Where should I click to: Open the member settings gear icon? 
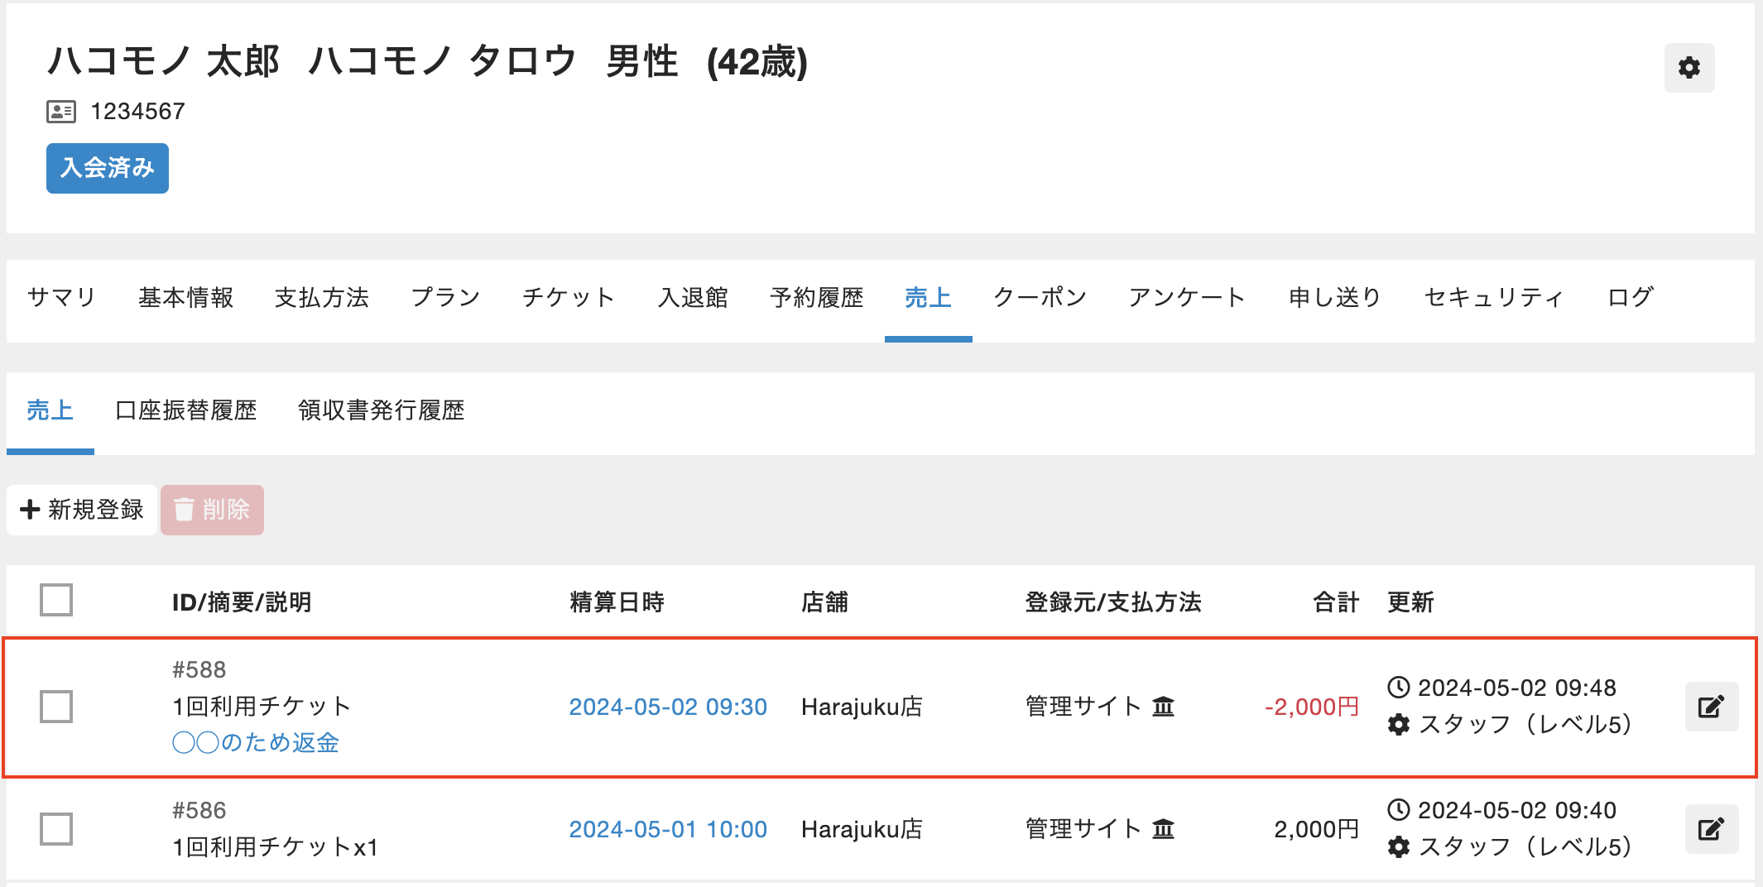tap(1689, 68)
